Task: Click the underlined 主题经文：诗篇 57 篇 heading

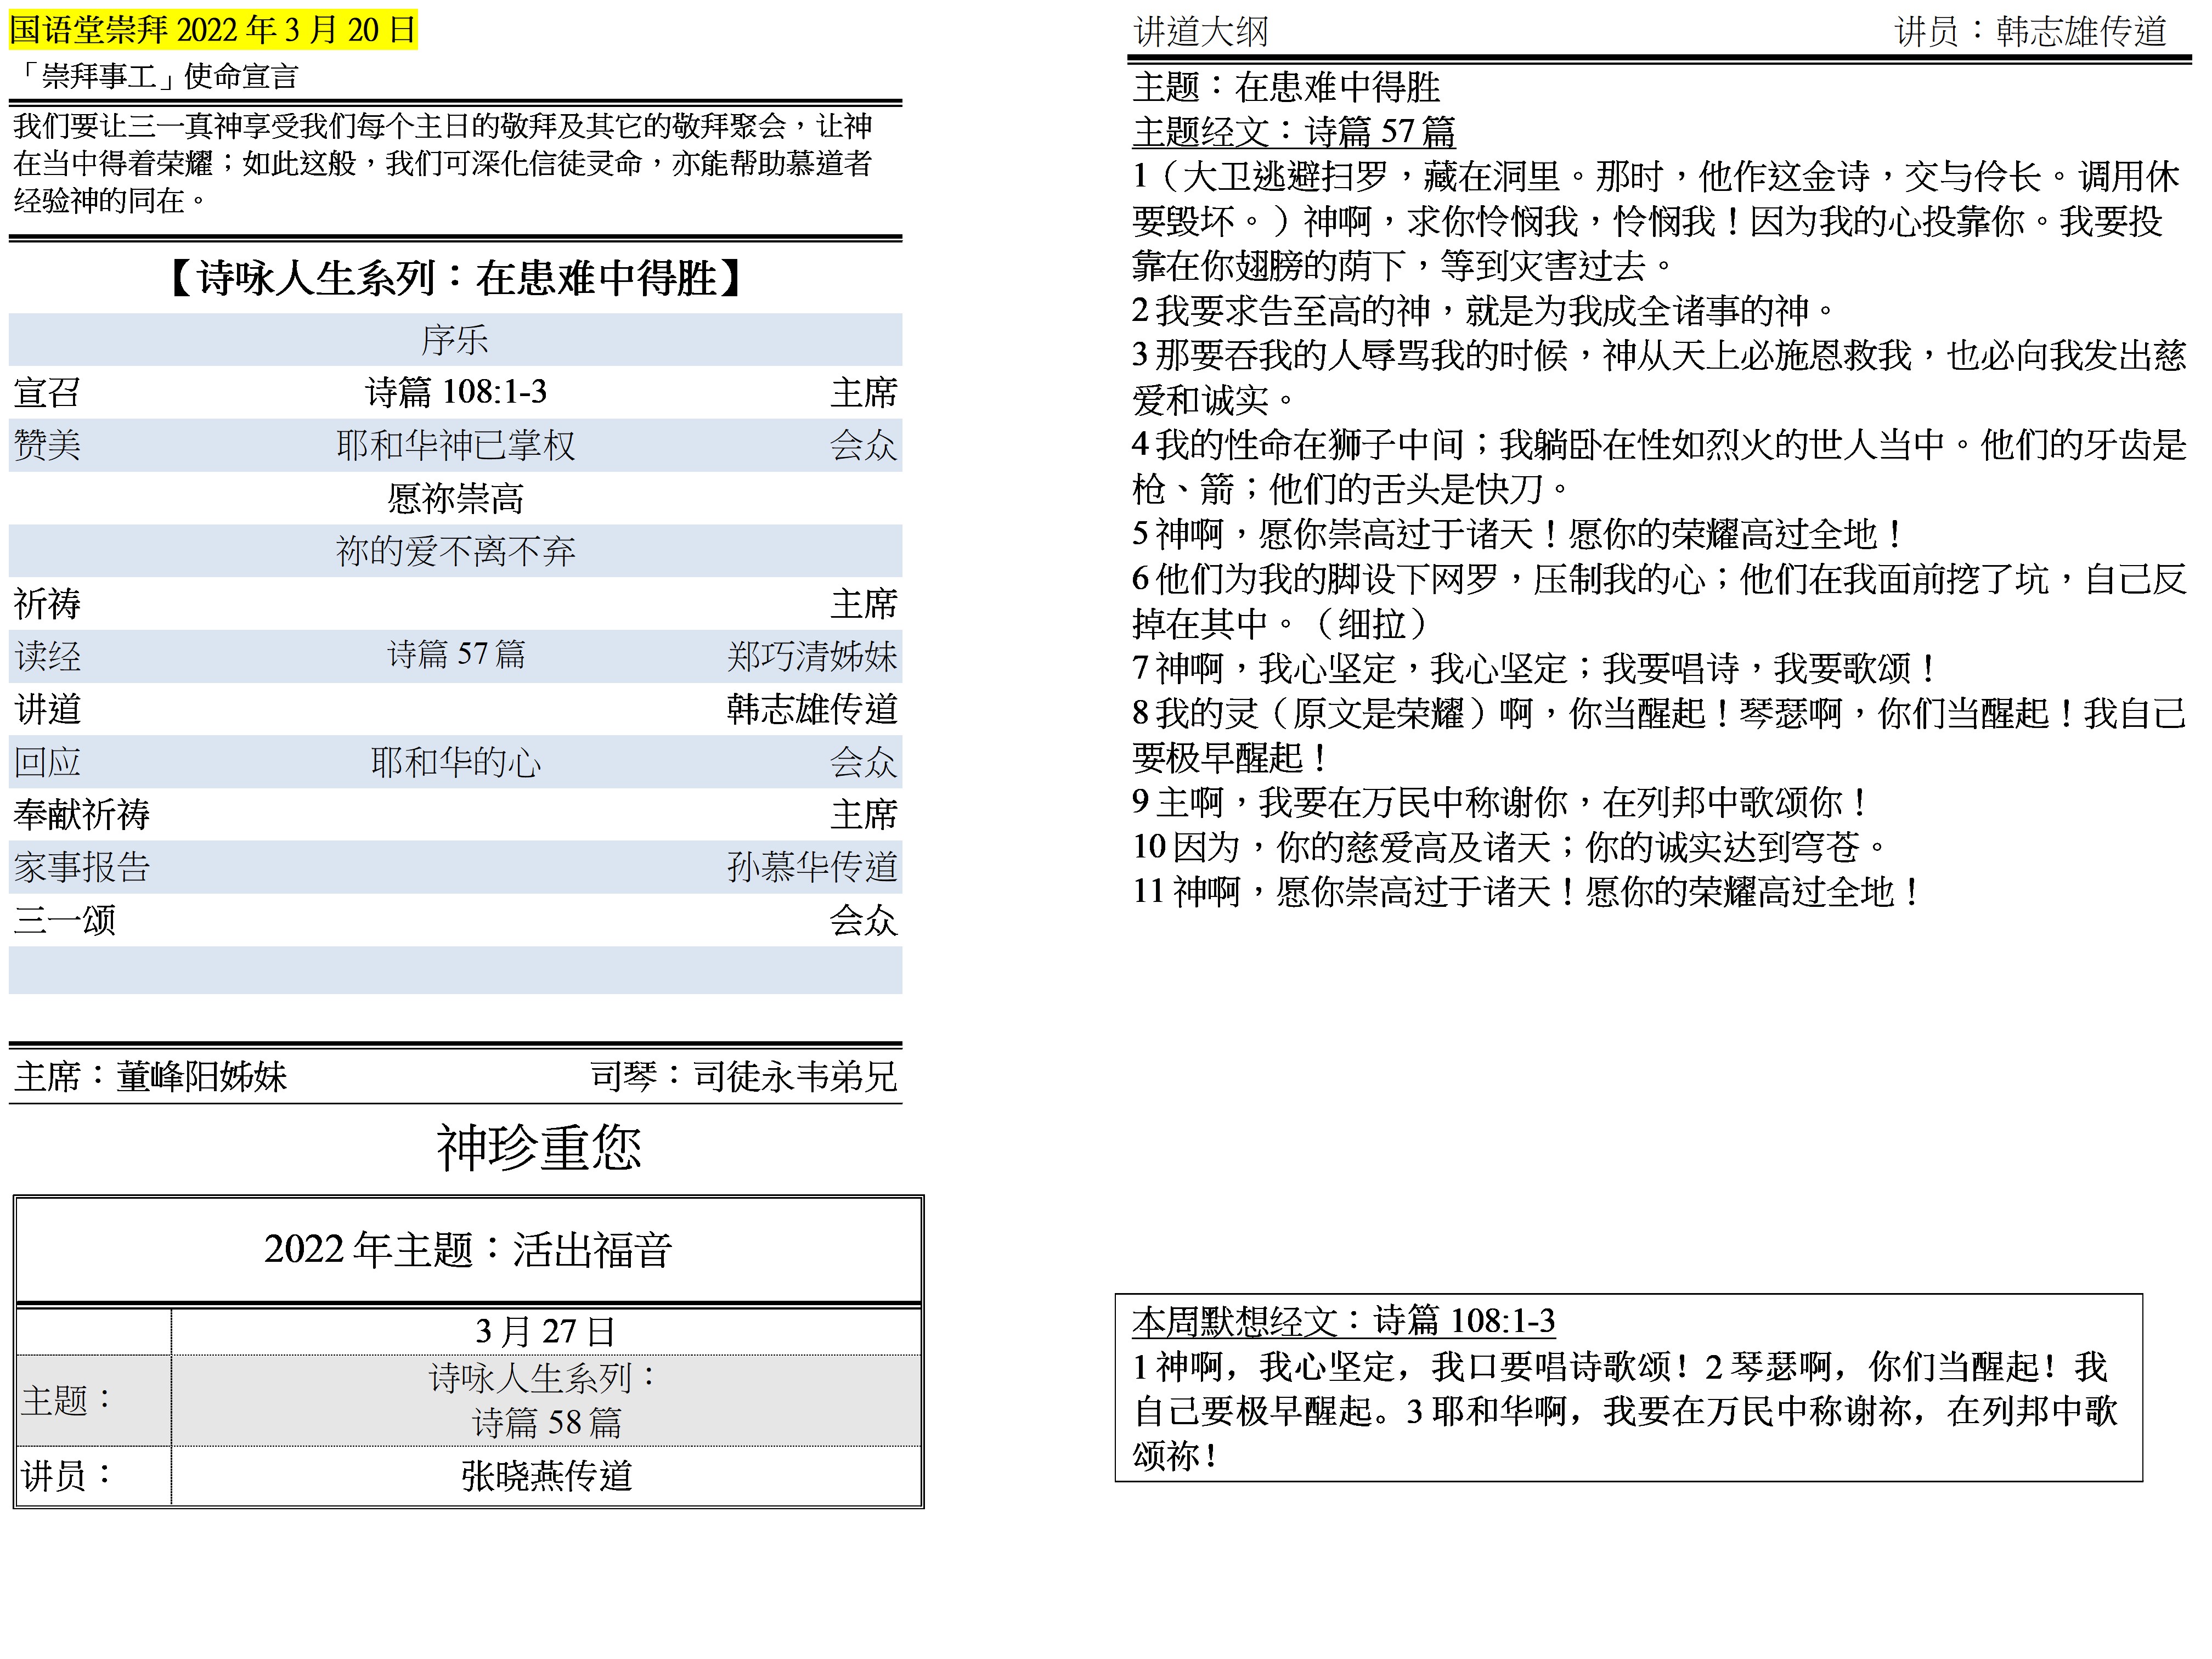Action: (x=1293, y=131)
